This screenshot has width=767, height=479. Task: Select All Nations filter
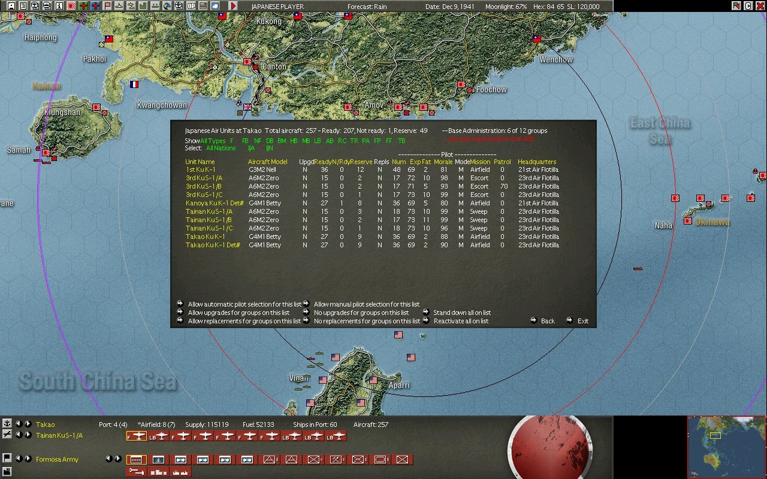tap(221, 148)
